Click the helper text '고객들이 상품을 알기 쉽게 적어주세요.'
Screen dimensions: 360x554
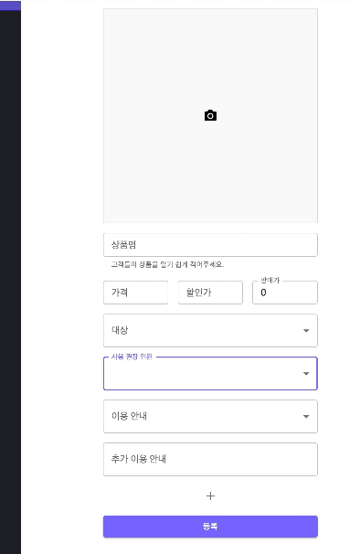167,264
